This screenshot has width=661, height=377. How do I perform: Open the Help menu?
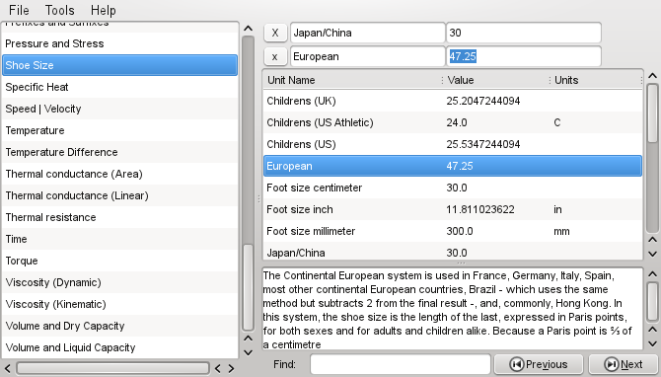coord(103,10)
